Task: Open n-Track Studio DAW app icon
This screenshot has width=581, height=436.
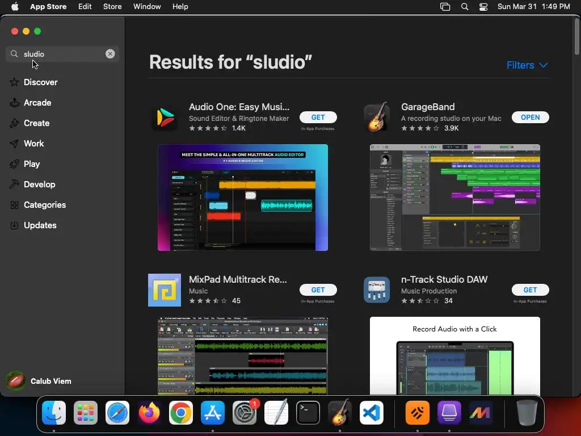Action: point(377,290)
